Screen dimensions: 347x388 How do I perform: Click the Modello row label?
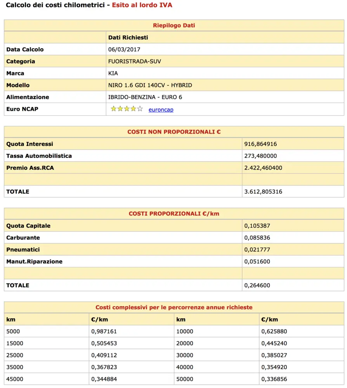[x=18, y=85]
